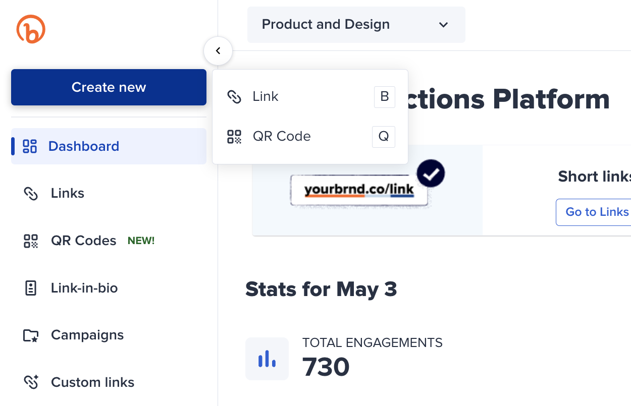
Task: Click the QR Codes sidebar icon
Action: coord(31,241)
